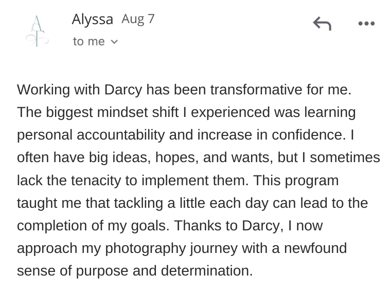
Task: Click the phrase "This program" in the email
Action: (x=296, y=180)
